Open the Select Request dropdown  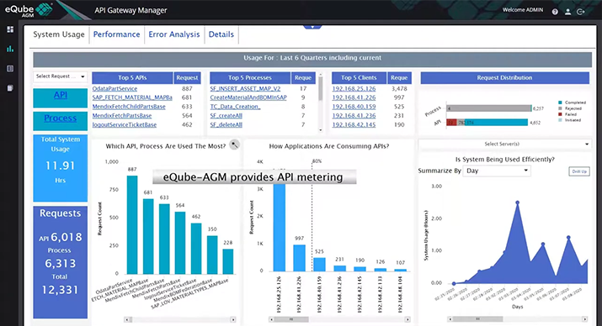pos(61,76)
